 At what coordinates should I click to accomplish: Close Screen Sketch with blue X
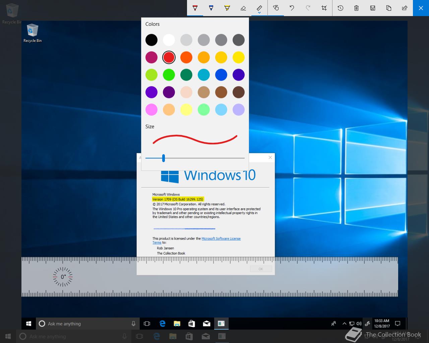pyautogui.click(x=421, y=8)
